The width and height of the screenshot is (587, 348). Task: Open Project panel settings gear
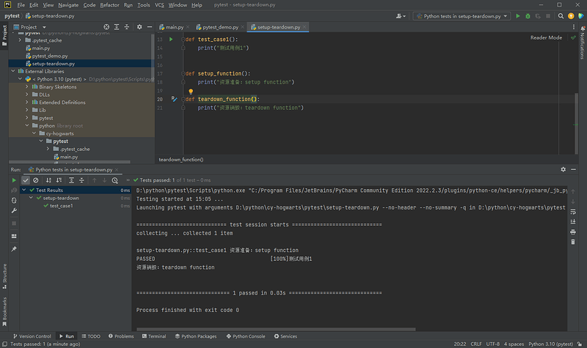139,27
